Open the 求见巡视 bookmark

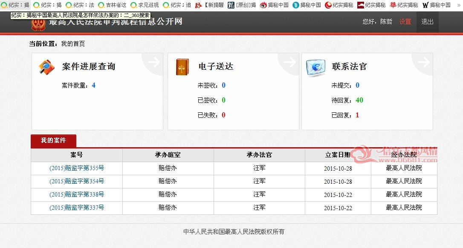[145, 5]
